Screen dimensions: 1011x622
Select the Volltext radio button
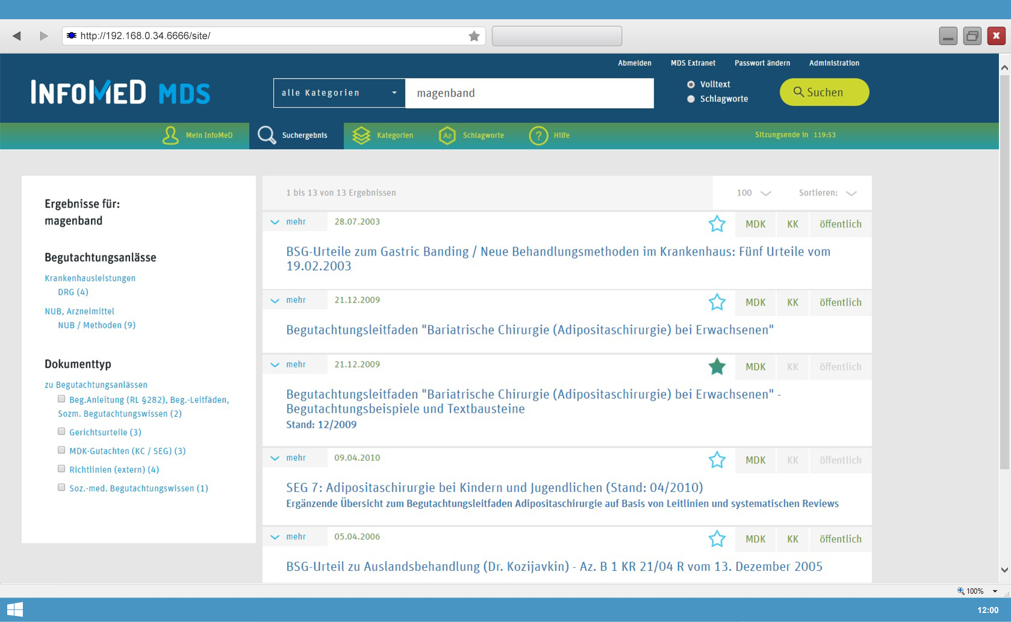click(x=691, y=85)
